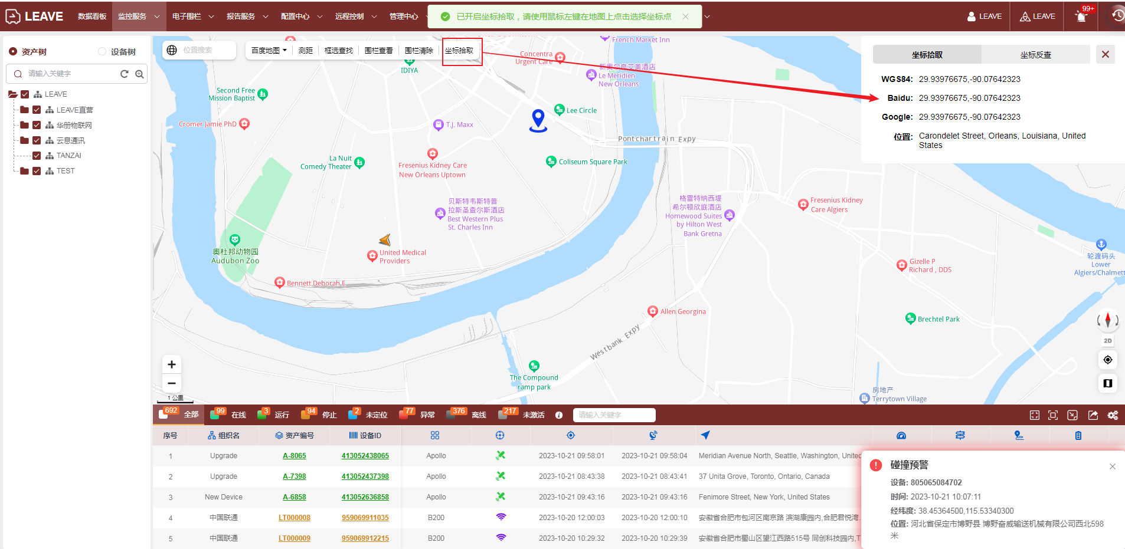Select the 设备树 radio button
The image size is (1125, 549).
(x=102, y=52)
